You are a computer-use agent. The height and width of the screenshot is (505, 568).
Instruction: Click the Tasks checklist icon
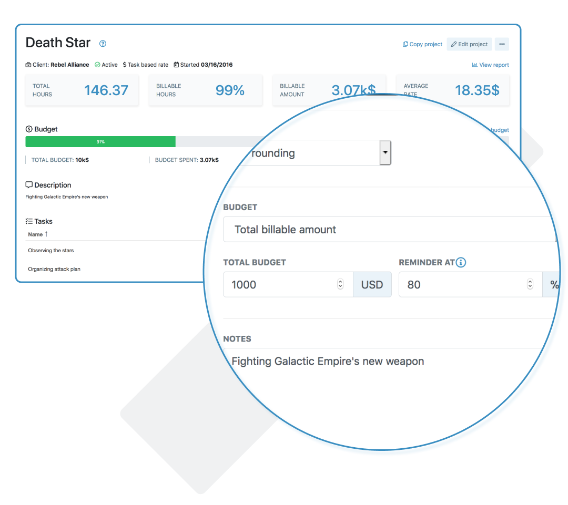tap(29, 221)
